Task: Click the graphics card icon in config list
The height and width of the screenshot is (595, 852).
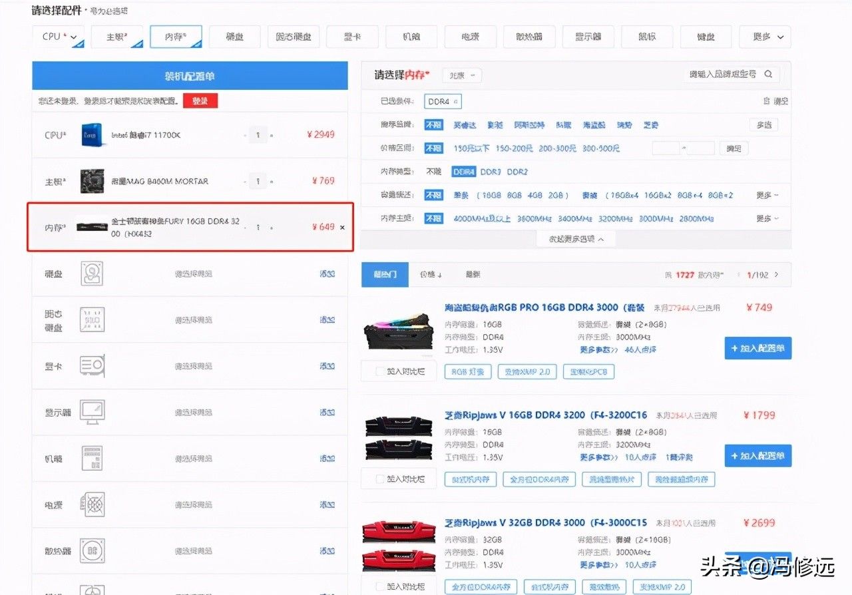Action: pyautogui.click(x=92, y=365)
